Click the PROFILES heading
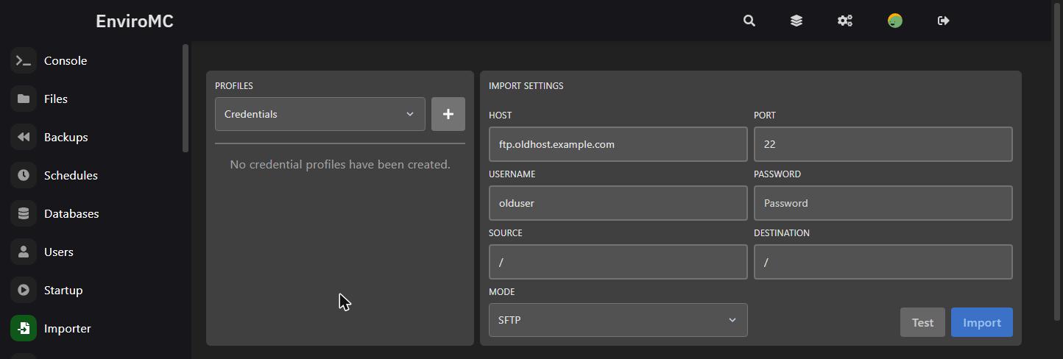Screen dimensions: 1063x359 234,86
